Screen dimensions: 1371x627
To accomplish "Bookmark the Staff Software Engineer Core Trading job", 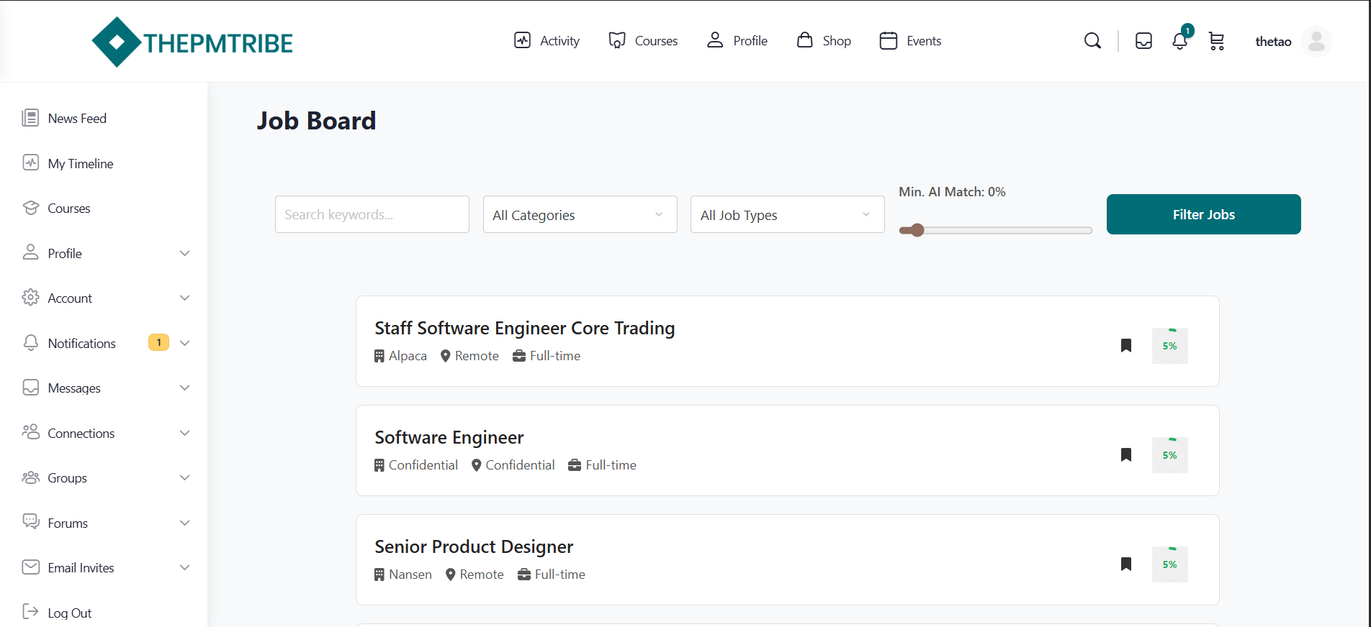I will 1126,346.
